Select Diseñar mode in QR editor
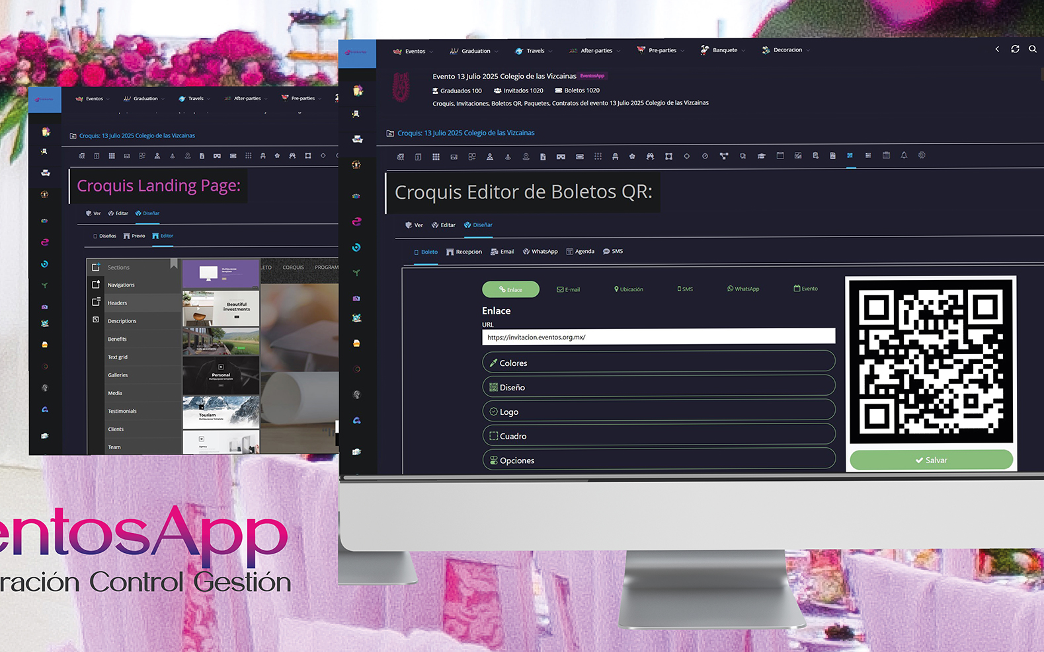Screen dimensions: 1044x652 click(x=479, y=225)
